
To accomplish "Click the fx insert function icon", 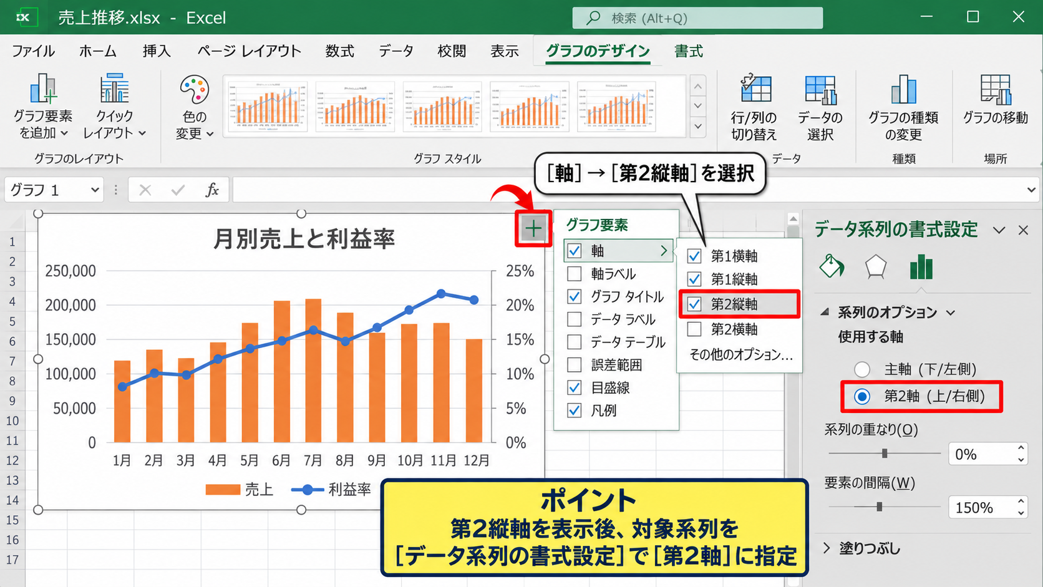I will click(x=212, y=190).
